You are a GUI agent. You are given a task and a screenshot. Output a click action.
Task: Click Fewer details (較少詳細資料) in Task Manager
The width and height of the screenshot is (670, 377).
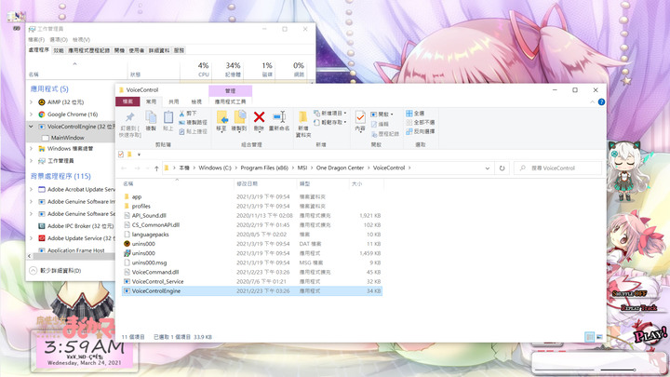coord(56,271)
